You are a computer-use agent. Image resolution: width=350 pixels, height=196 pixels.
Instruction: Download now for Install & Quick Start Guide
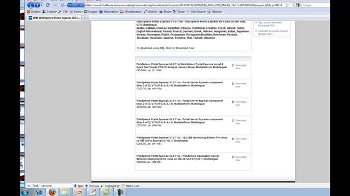tap(239, 66)
